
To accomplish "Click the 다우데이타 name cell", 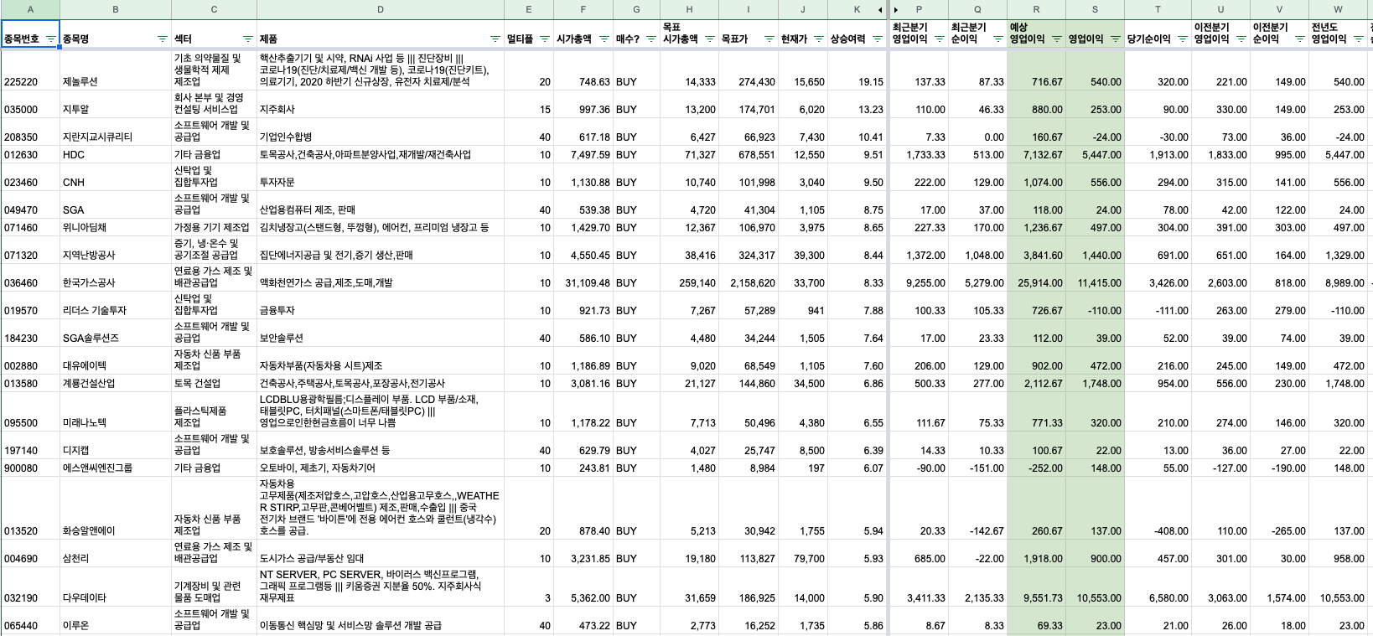I will [x=116, y=587].
